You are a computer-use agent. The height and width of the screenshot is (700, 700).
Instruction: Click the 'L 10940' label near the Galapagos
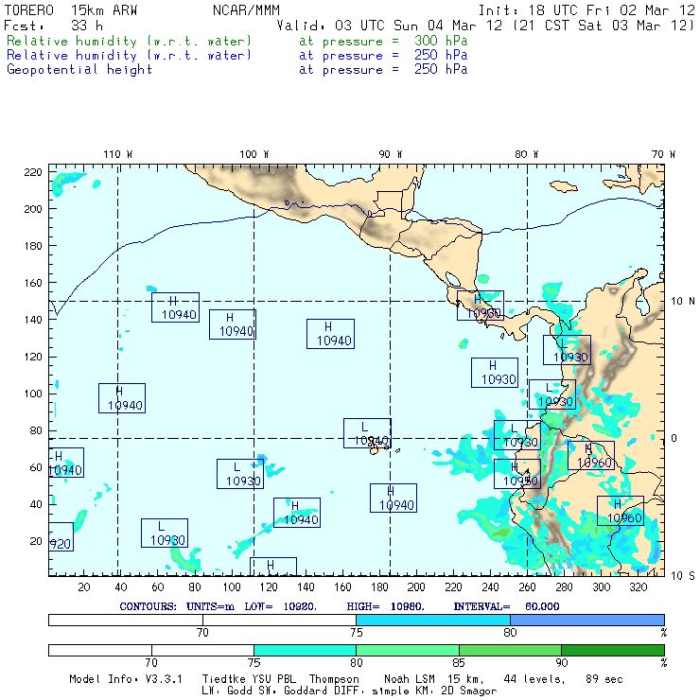click(x=367, y=433)
